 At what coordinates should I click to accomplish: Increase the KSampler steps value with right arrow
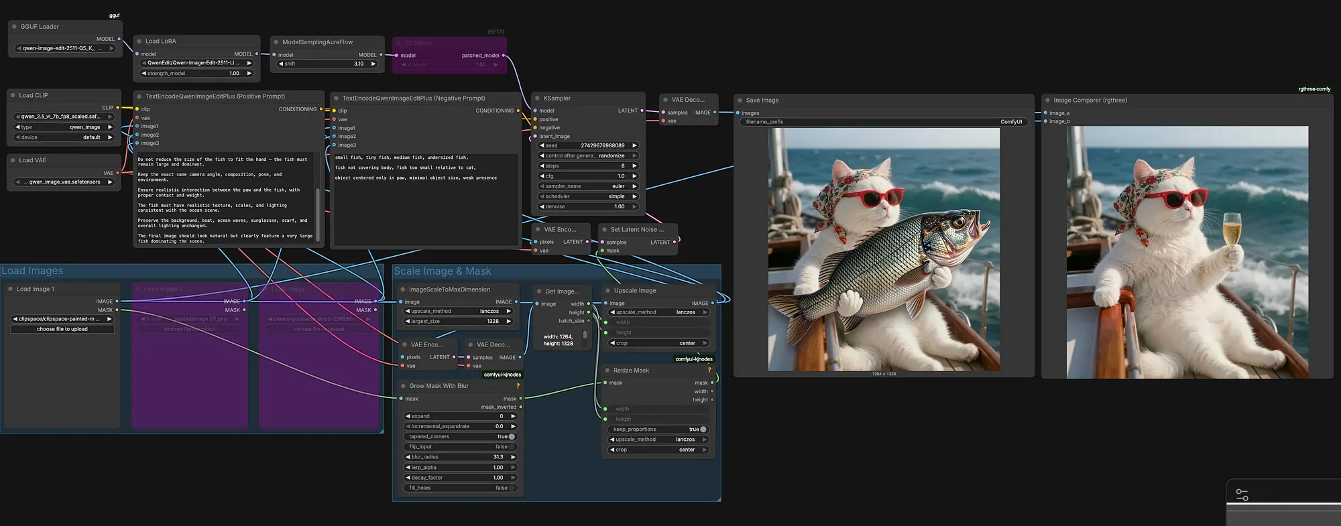pos(634,166)
